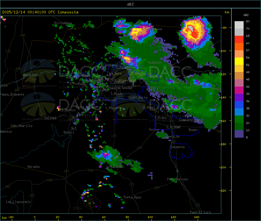This screenshot has height=221, width=261.
Task: Click the Lag.Llancanelo label
Action: coord(18,202)
